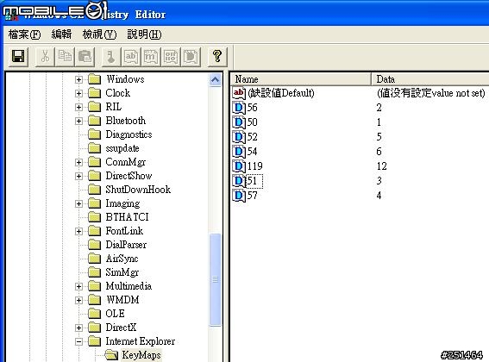Click the Data column header
This screenshot has height=362, width=489.
point(430,79)
